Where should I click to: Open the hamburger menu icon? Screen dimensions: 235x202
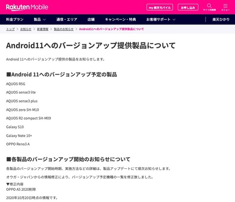[x=225, y=6]
